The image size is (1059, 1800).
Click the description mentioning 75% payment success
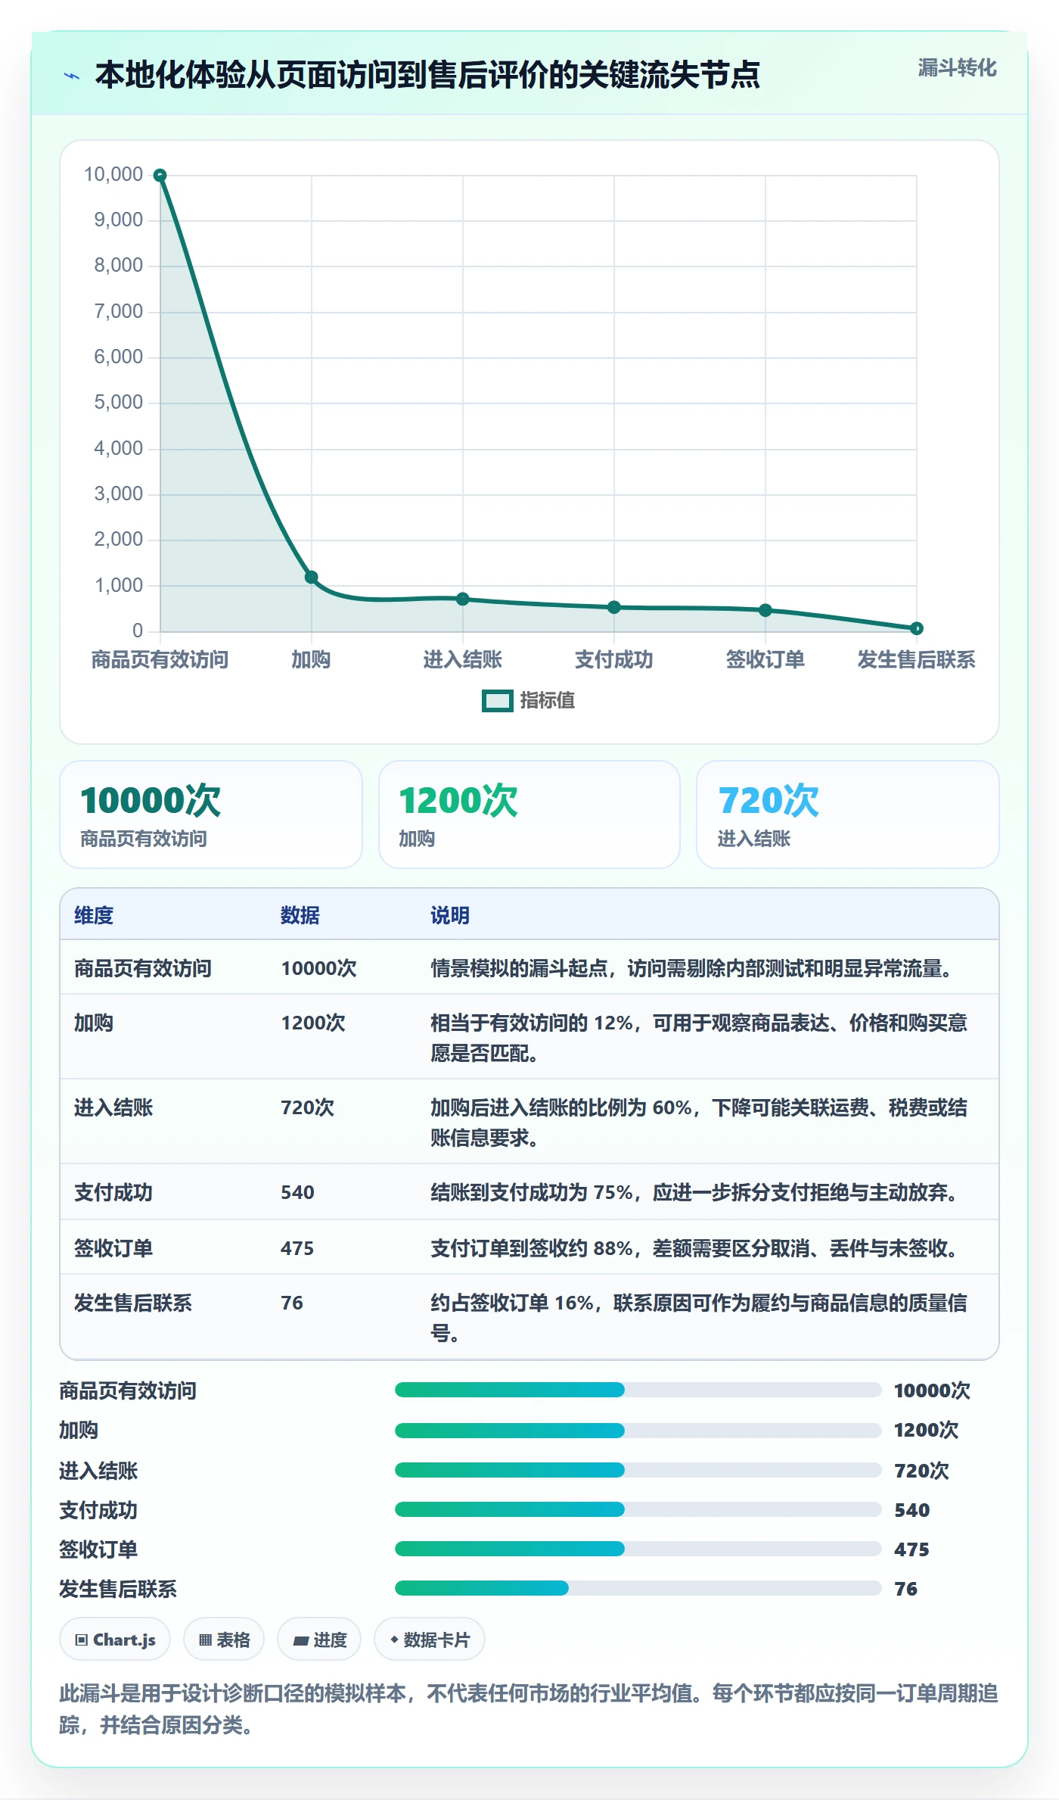point(697,1192)
